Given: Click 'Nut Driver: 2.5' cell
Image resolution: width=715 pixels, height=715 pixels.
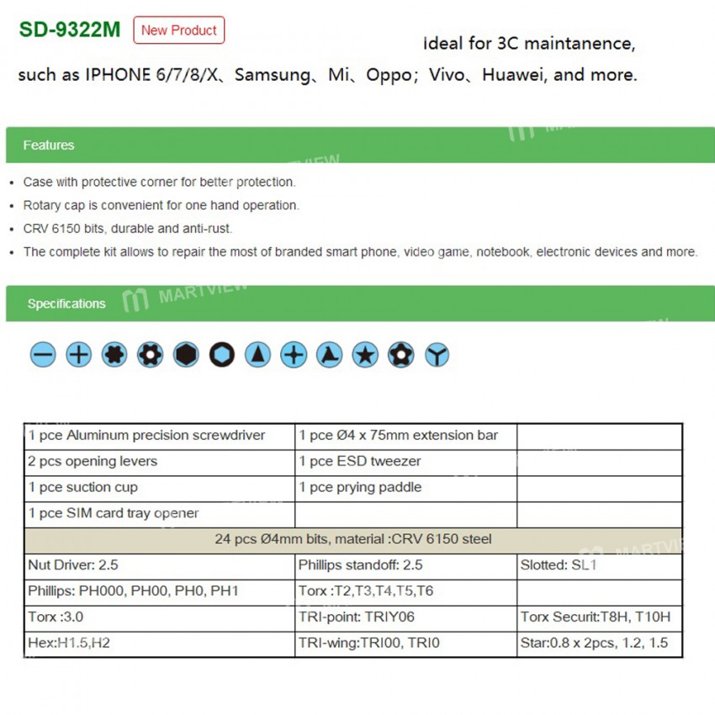Looking at the screenshot, I should [160, 565].
